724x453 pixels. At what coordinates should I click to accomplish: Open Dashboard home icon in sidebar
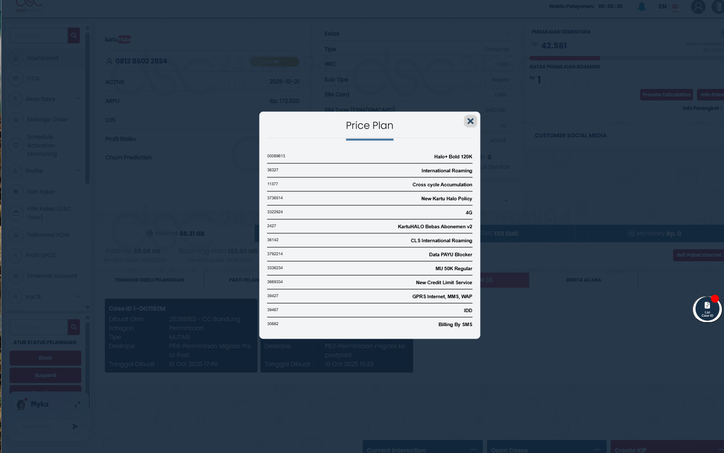point(16,58)
